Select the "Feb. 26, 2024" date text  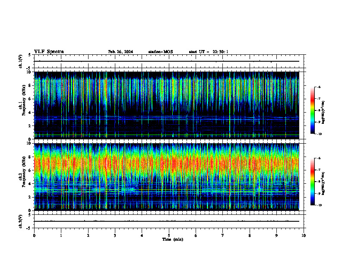pos(120,52)
